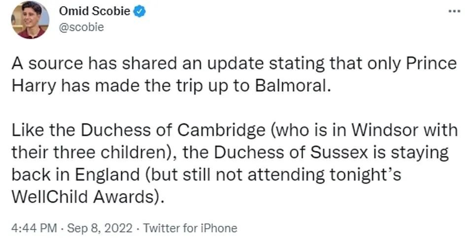Click the Duchess of Sussex phrase

pyautogui.click(x=291, y=153)
